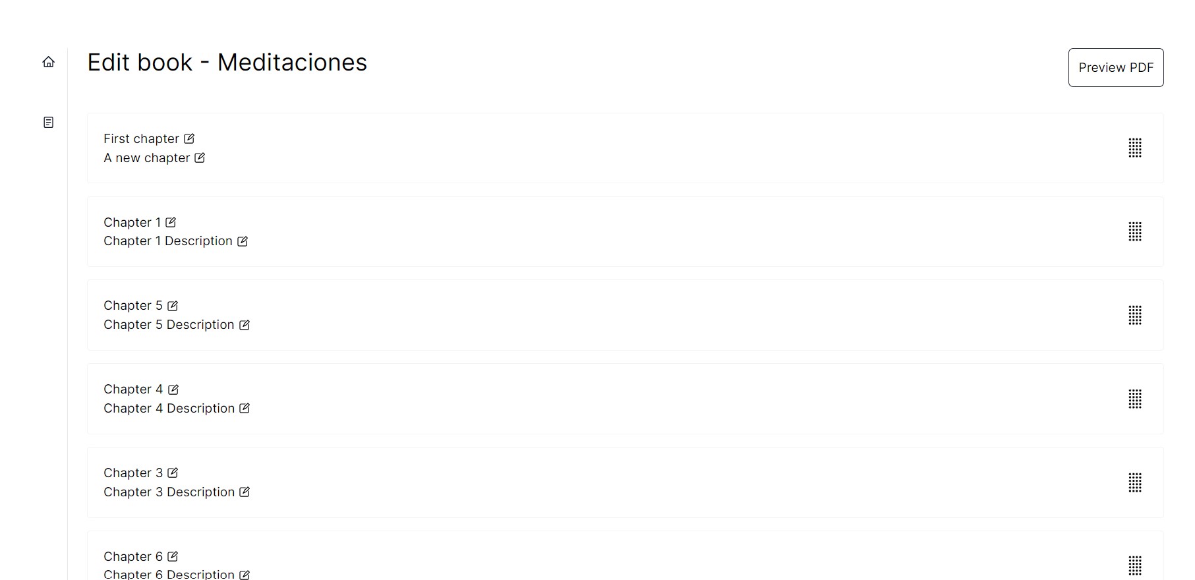
Task: Grab the Chapter 5 drag handle
Action: coord(1134,315)
